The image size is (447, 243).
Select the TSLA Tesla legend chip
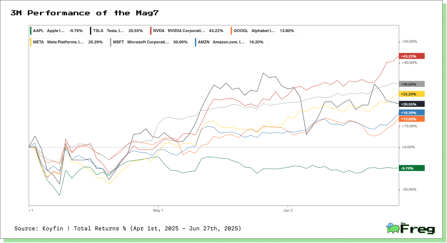pyautogui.click(x=118, y=31)
